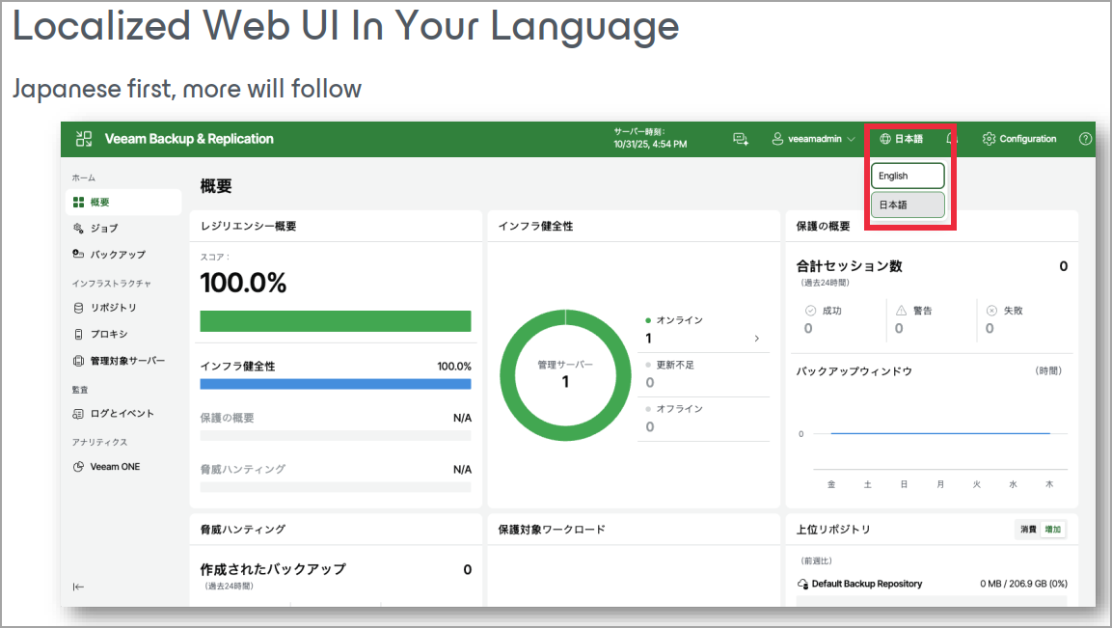Click the リポジトリ database icon

click(x=79, y=308)
